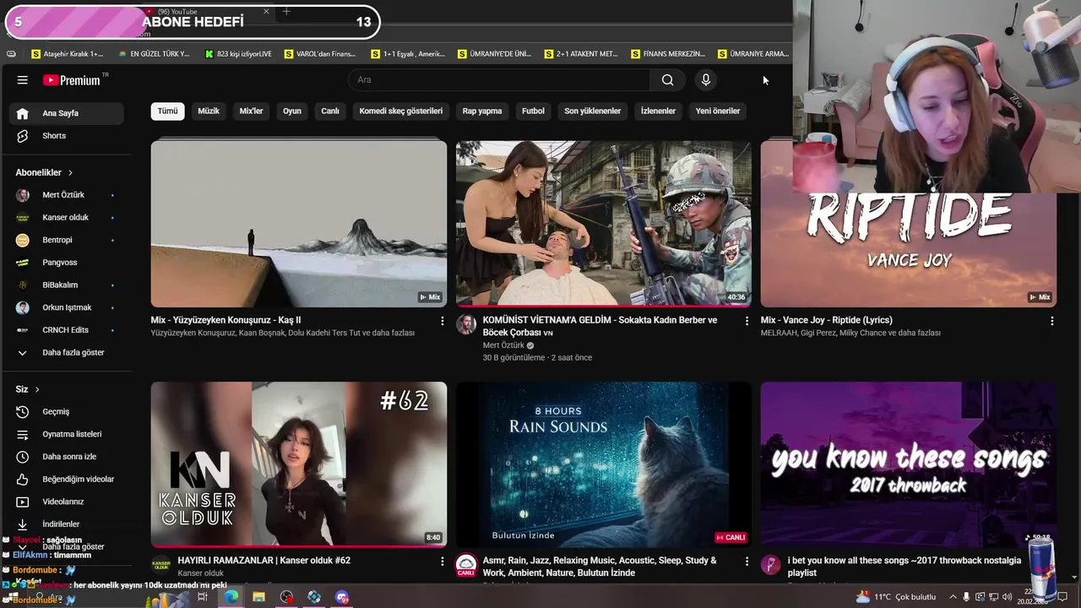Viewport: 1081px width, 608px height.
Task: Open the weather widget 11°C
Action: [895, 597]
